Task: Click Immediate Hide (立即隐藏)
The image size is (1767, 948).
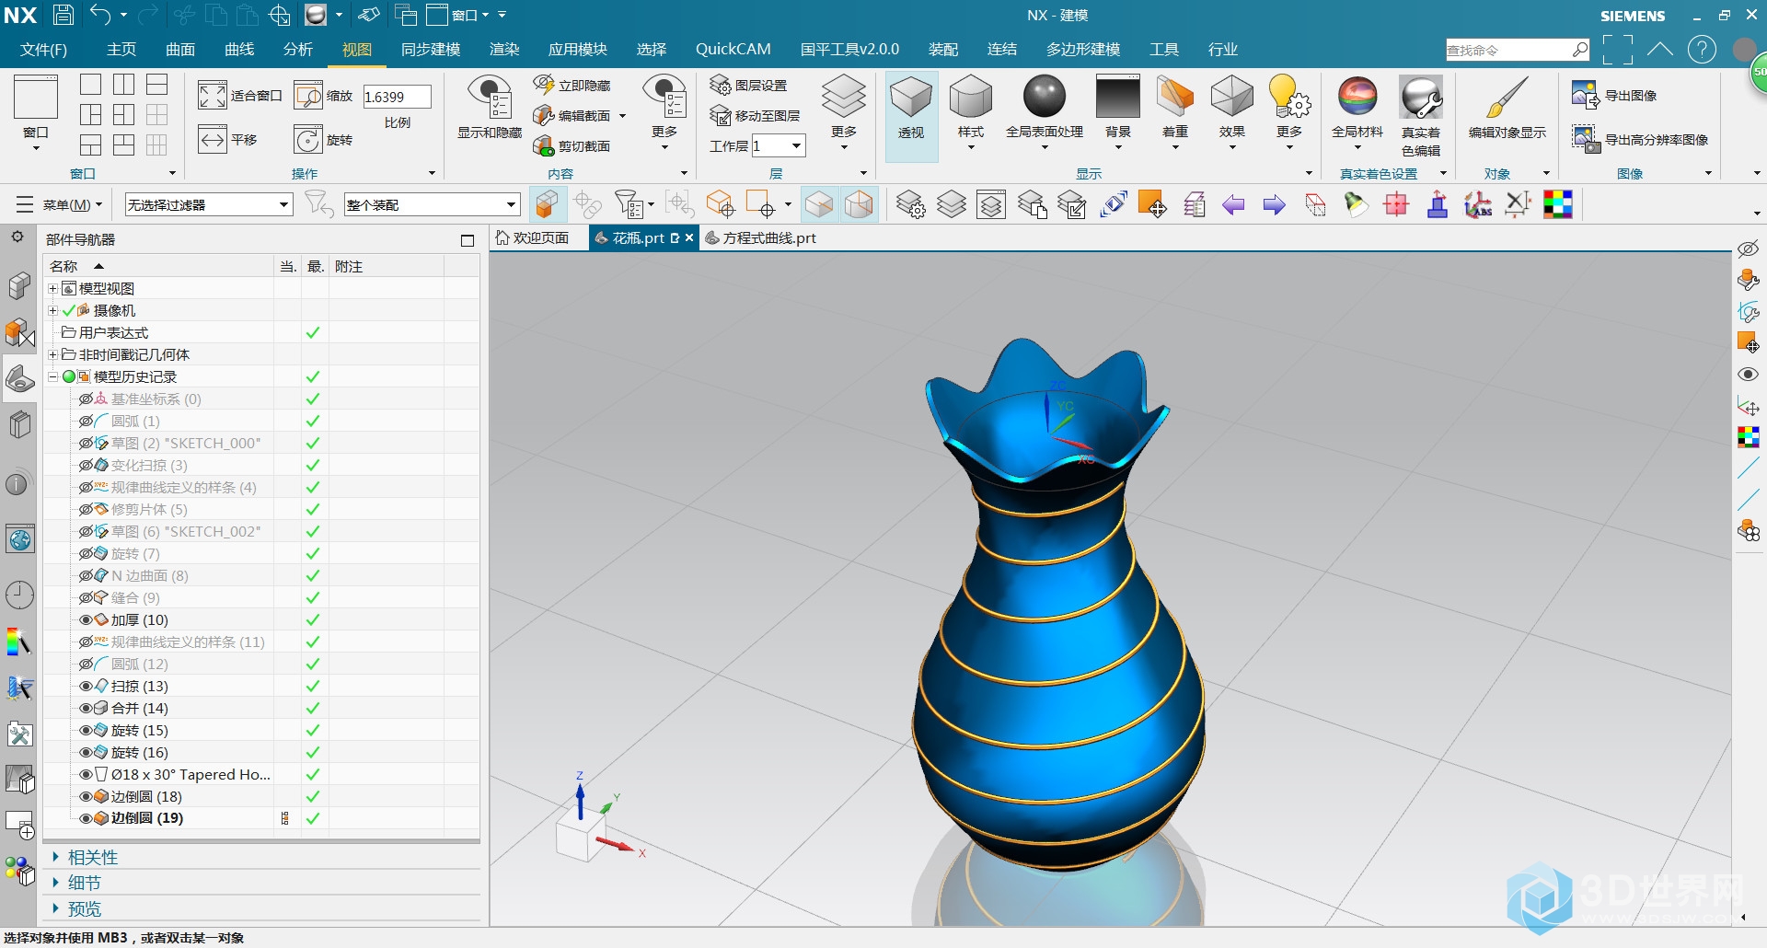Action: [x=572, y=85]
